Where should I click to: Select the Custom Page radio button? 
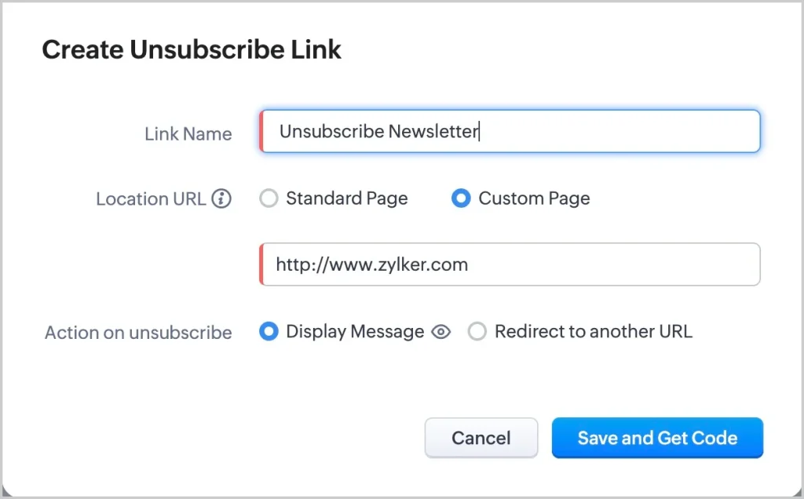coord(461,199)
